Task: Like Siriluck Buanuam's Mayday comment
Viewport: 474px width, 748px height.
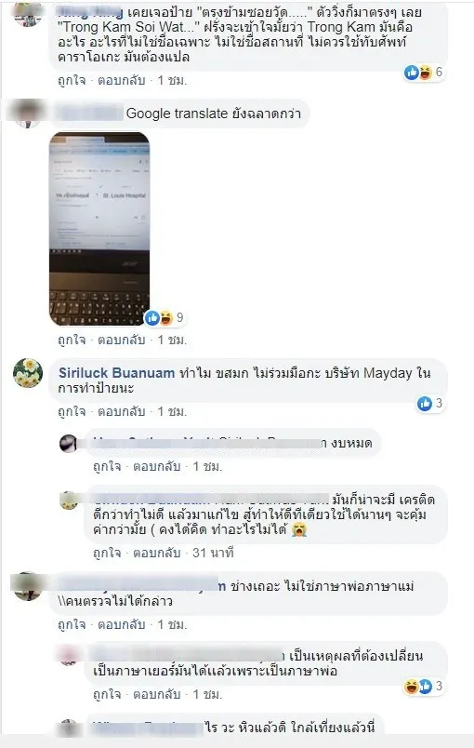Action: pos(72,412)
